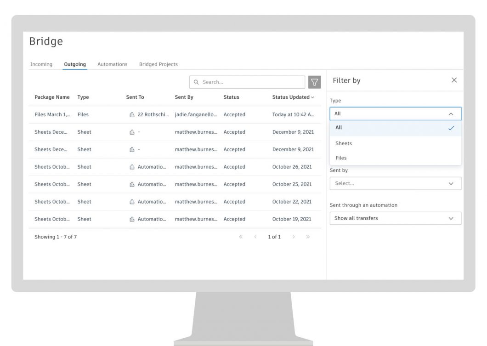Click Accepted status in Files row
This screenshot has height=346, width=487.
point(234,114)
